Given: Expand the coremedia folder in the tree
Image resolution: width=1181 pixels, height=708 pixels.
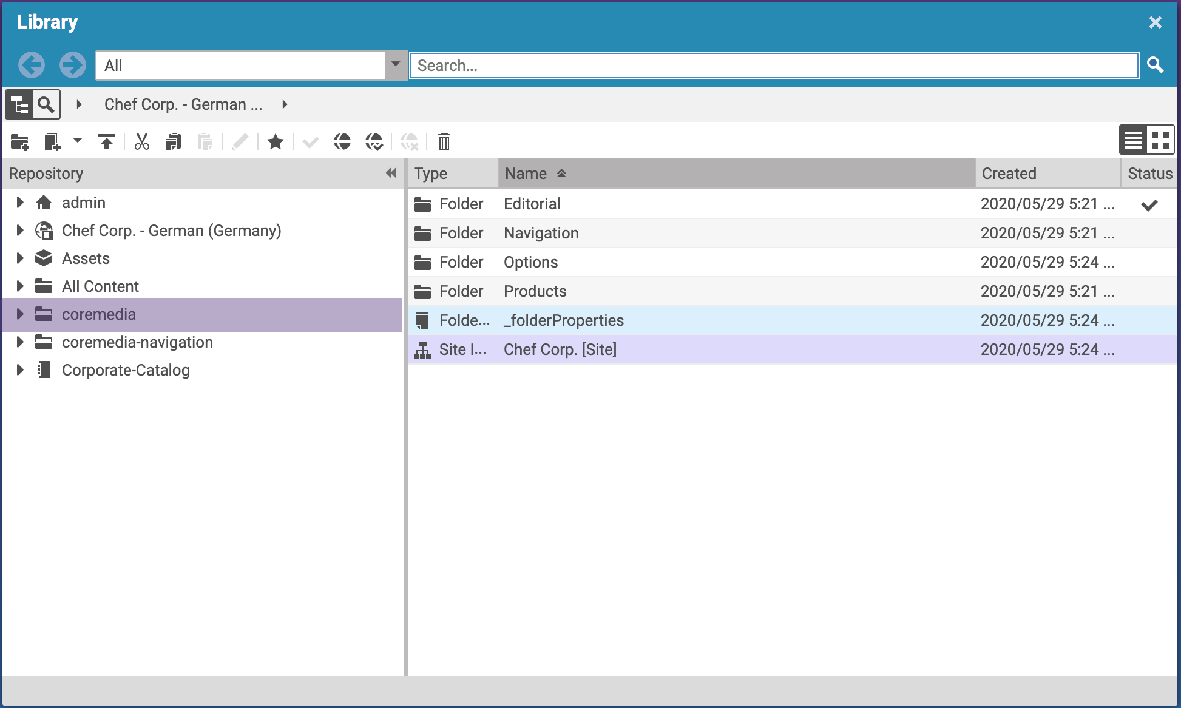Looking at the screenshot, I should (x=19, y=314).
